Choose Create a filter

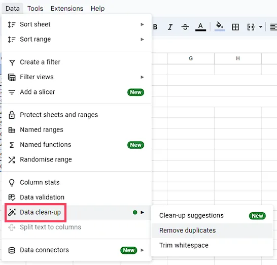[x=77, y=62]
